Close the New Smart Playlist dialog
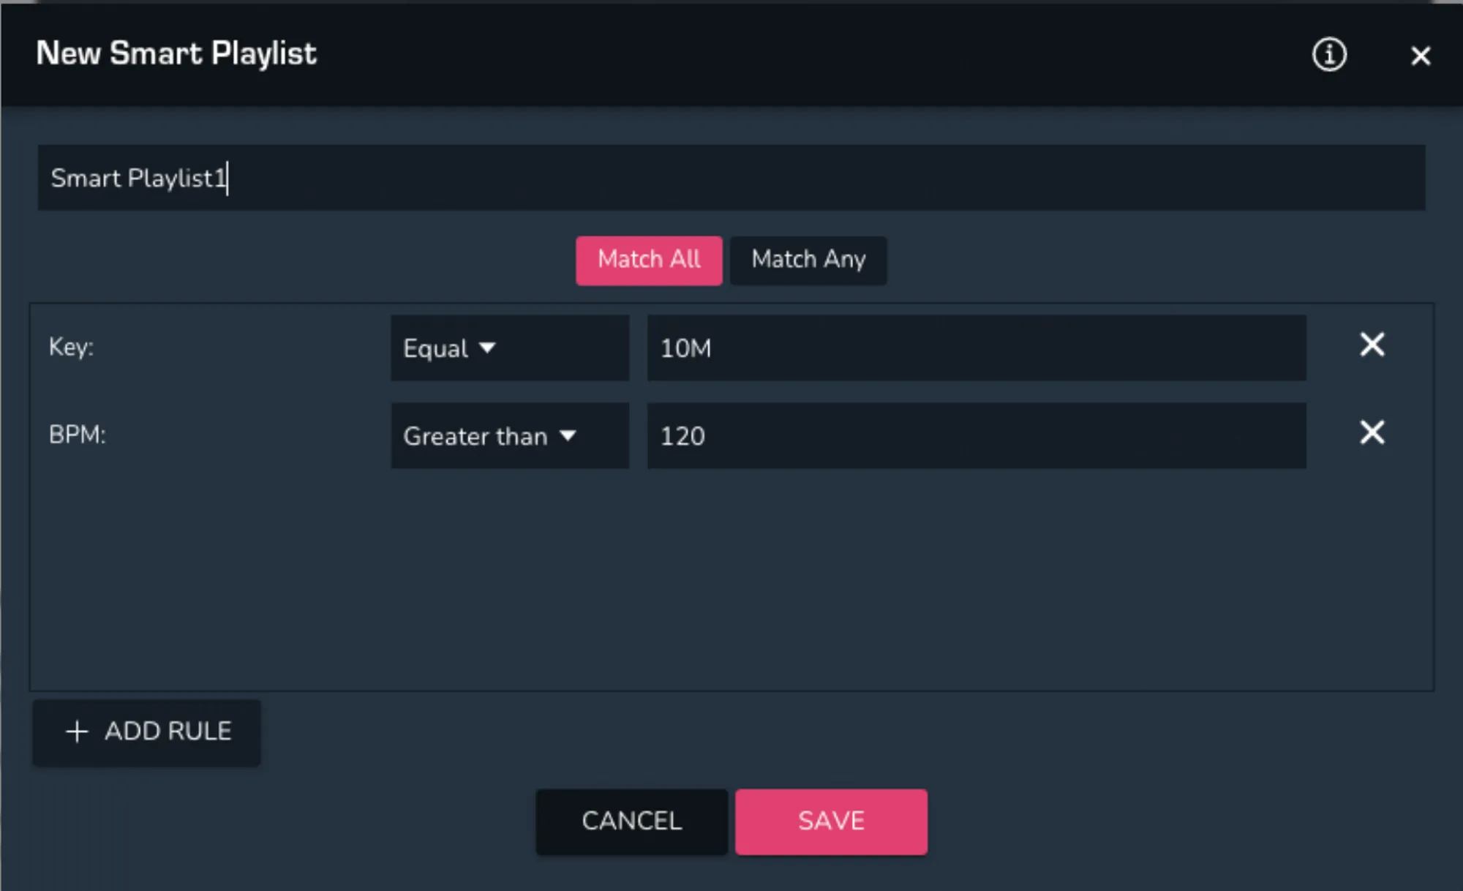Viewport: 1463px width, 891px height. [x=1420, y=56]
